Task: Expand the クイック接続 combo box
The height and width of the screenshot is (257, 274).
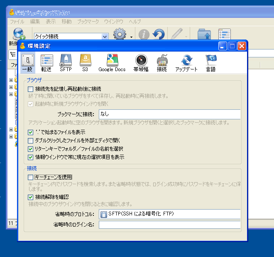Action: 105,37
